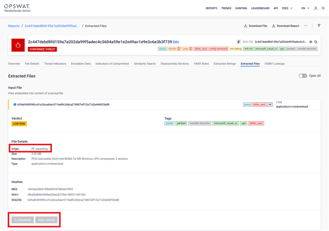Toggle the Open All switch

(303, 75)
